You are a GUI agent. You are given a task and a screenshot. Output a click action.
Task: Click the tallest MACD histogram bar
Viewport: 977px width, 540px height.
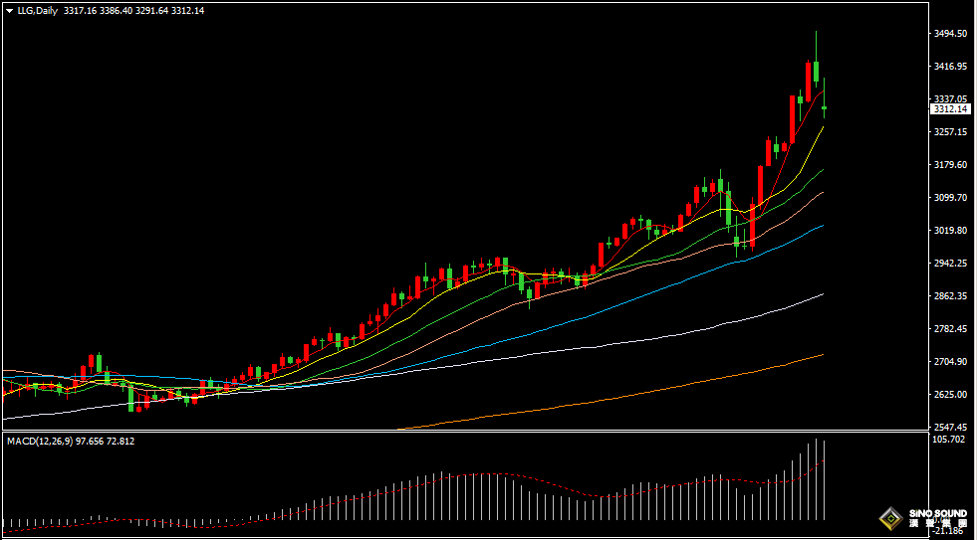pyautogui.click(x=816, y=479)
